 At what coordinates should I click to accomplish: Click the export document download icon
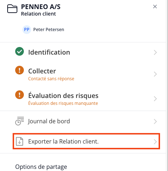(20, 141)
